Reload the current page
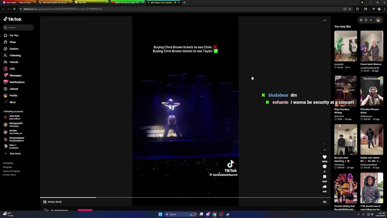Image resolution: width=387 pixels, height=218 pixels. (x=14, y=9)
